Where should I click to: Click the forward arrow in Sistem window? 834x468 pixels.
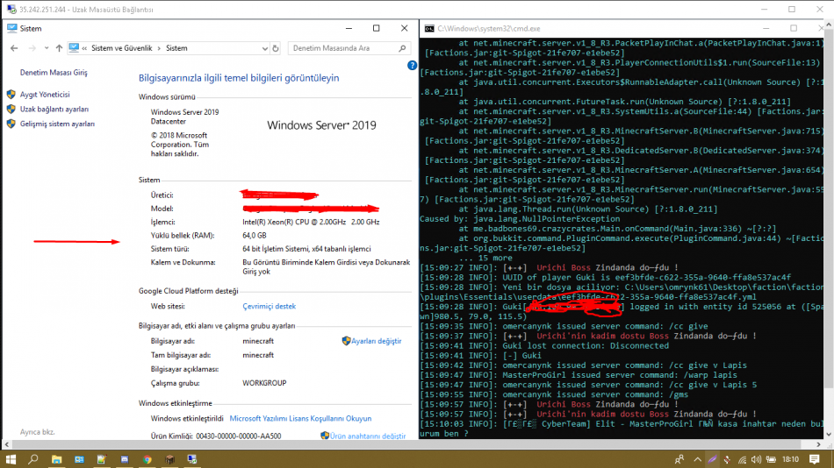coord(32,48)
